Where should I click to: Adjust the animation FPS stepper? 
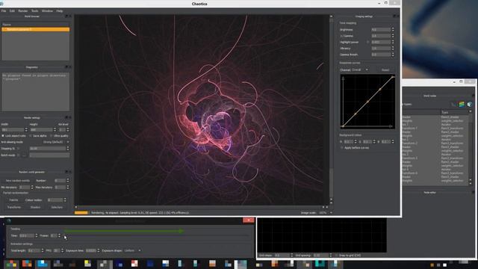[x=62, y=251]
